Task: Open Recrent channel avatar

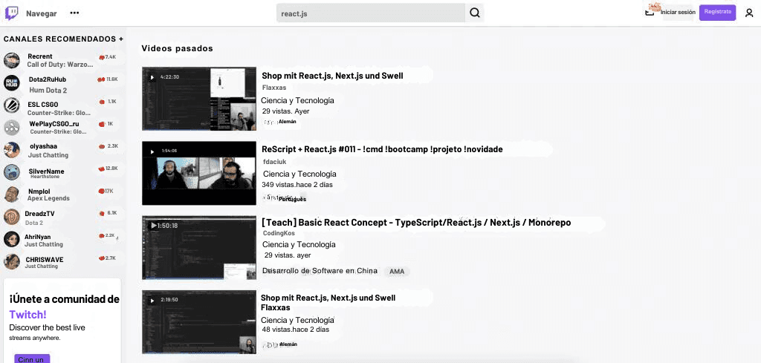Action: [x=12, y=60]
